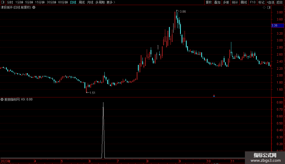Open F10 company info
The image size is (285, 164).
click(x=253, y=2)
